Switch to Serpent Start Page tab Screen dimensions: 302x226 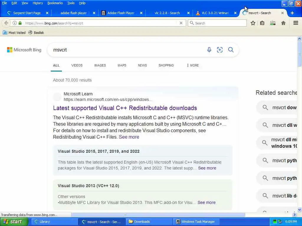click(27, 13)
